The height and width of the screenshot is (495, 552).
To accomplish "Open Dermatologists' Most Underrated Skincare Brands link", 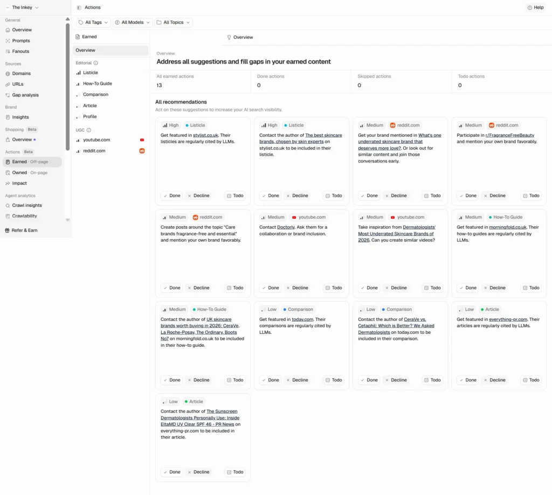I will 397,234.
